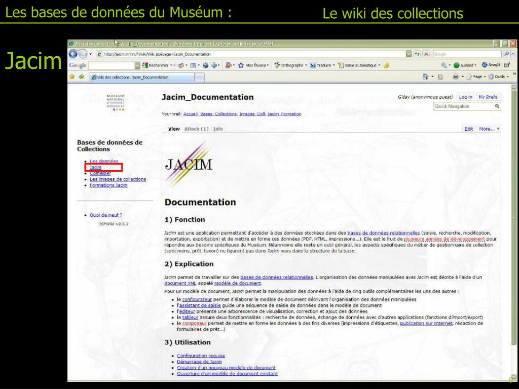Follow the Jacim_Formation trail link
The width and height of the screenshot is (519, 389).
284,114
